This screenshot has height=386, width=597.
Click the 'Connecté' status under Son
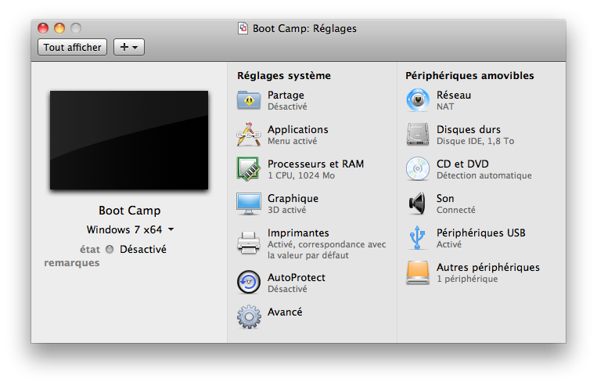tap(455, 210)
